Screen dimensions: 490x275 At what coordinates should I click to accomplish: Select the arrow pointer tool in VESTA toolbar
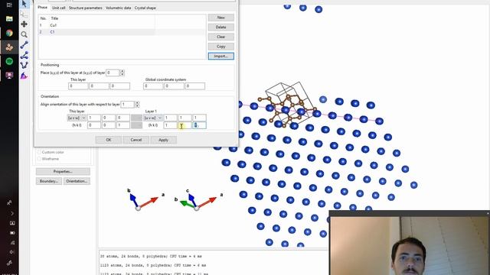[24, 4]
